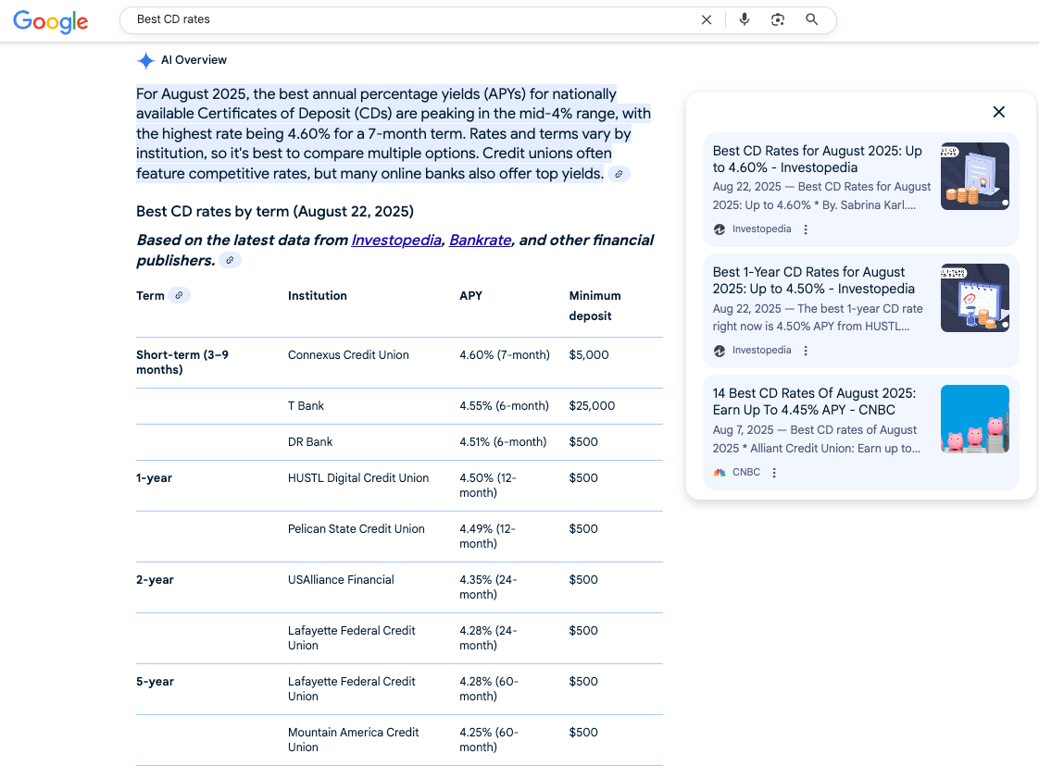Click '4.28% (60-month)' APY cell
Viewport: 1039px width, 766px height.
click(x=489, y=688)
